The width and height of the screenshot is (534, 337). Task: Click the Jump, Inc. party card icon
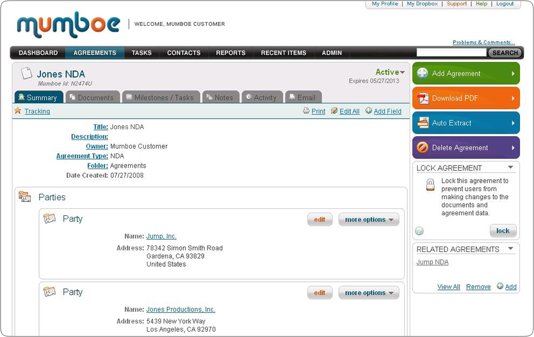tap(49, 219)
